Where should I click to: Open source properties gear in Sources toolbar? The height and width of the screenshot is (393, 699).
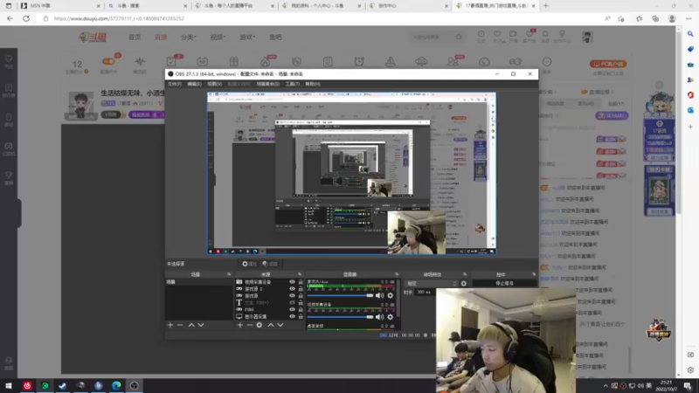click(x=260, y=325)
